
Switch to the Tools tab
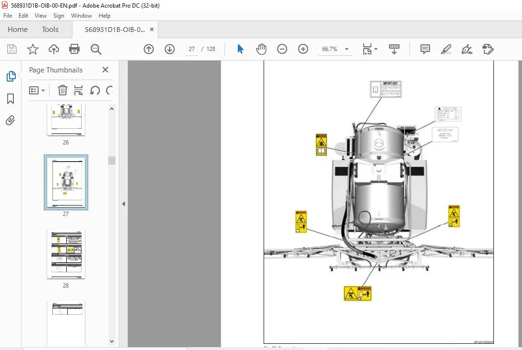[x=50, y=29]
